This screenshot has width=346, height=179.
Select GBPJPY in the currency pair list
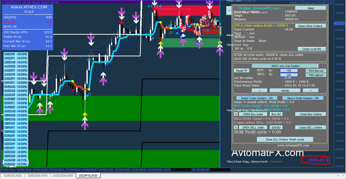(10, 128)
